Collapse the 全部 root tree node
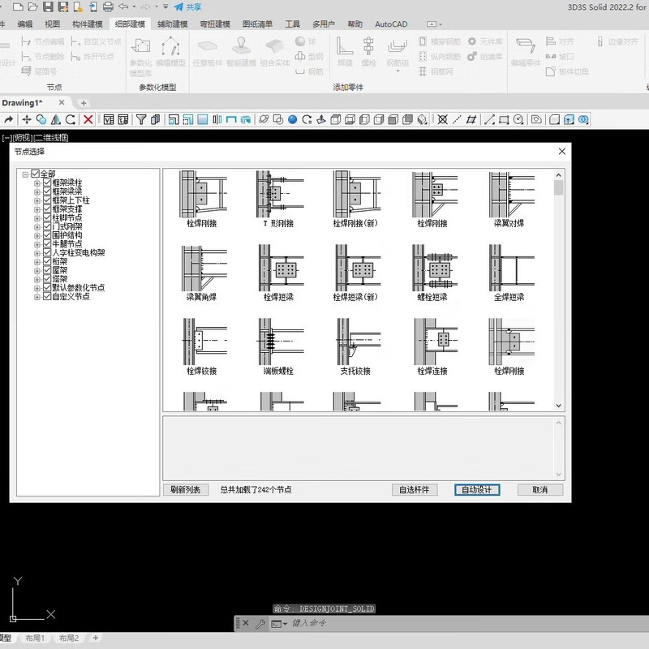The image size is (649, 649). coord(25,174)
